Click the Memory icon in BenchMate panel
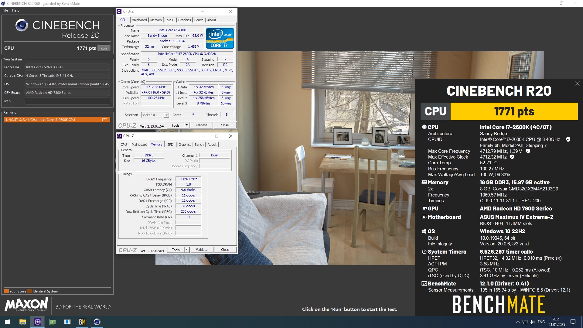The height and width of the screenshot is (328, 583). pyautogui.click(x=424, y=183)
